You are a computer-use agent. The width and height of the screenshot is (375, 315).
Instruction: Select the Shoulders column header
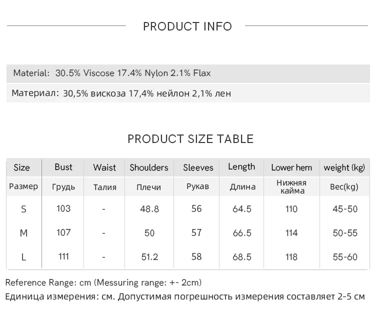coord(149,167)
